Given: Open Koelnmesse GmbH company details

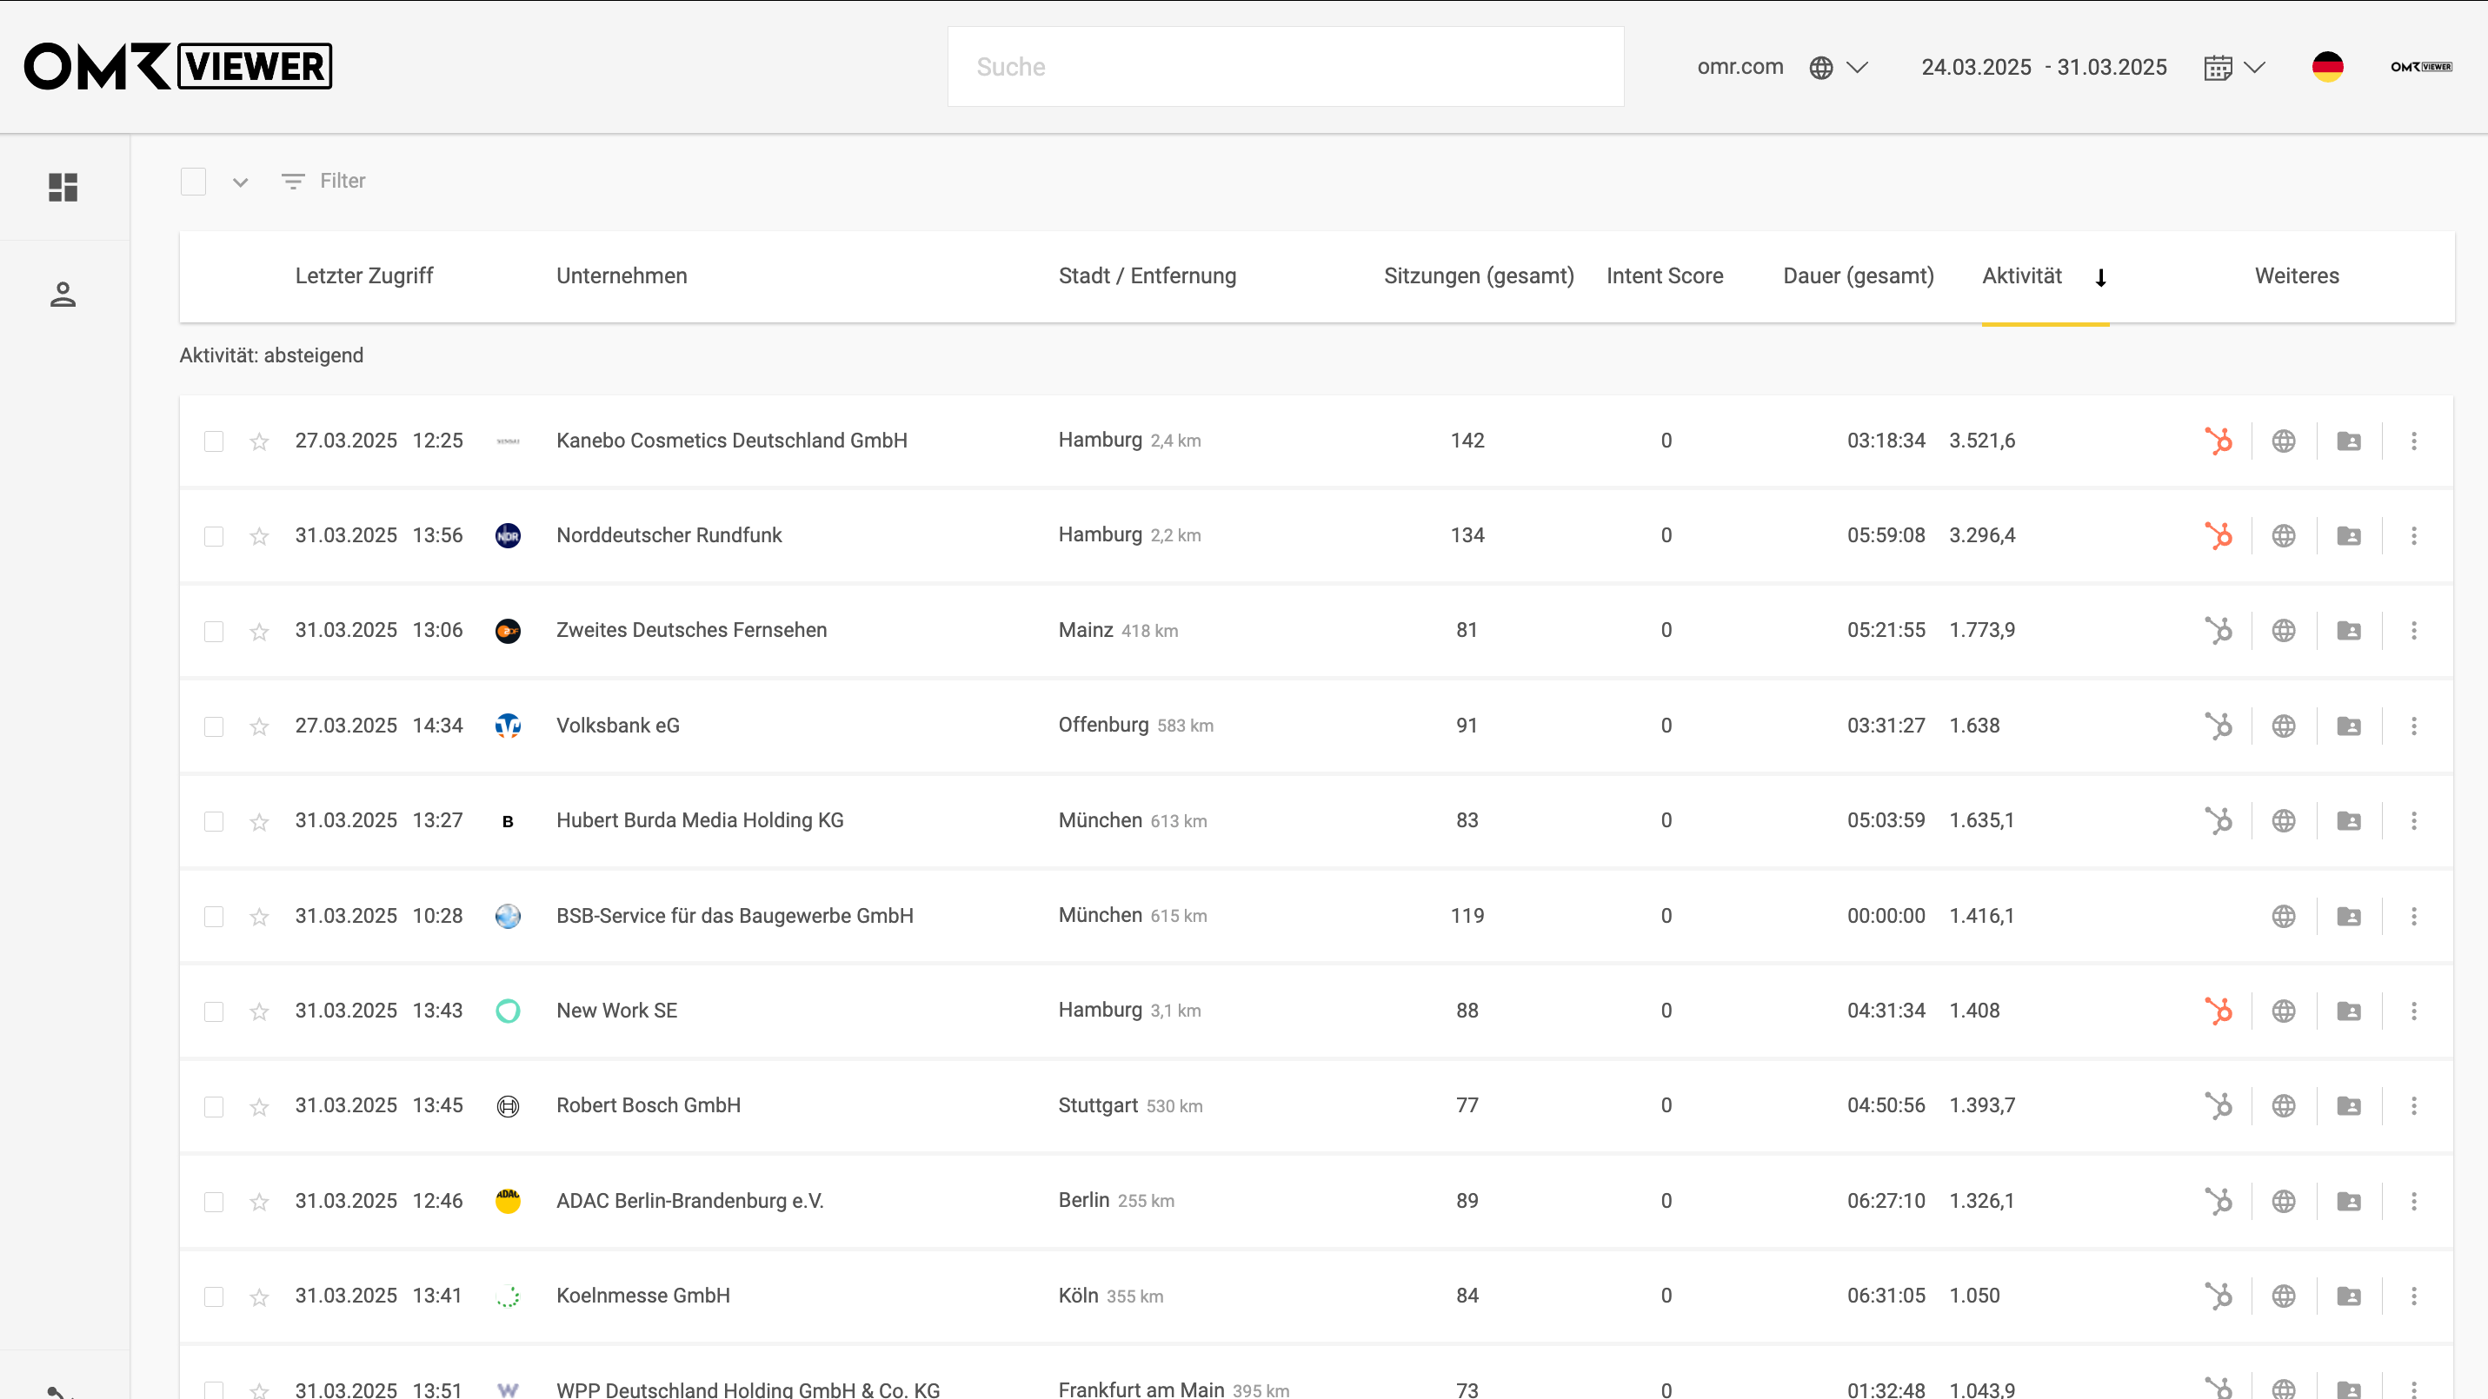Looking at the screenshot, I should pyautogui.click(x=642, y=1296).
